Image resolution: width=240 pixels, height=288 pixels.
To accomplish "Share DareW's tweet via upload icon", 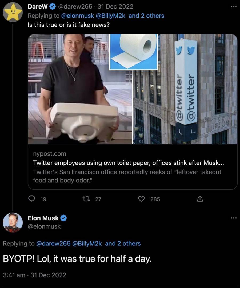I will pyautogui.click(x=200, y=199).
